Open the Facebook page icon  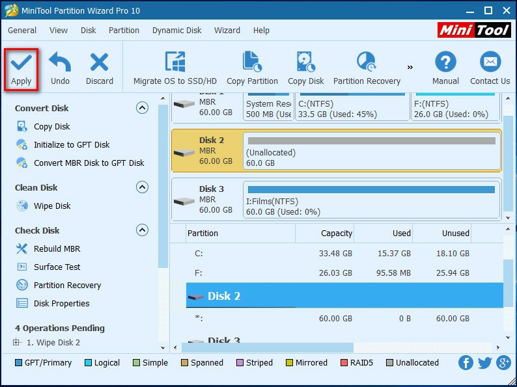[466, 363]
